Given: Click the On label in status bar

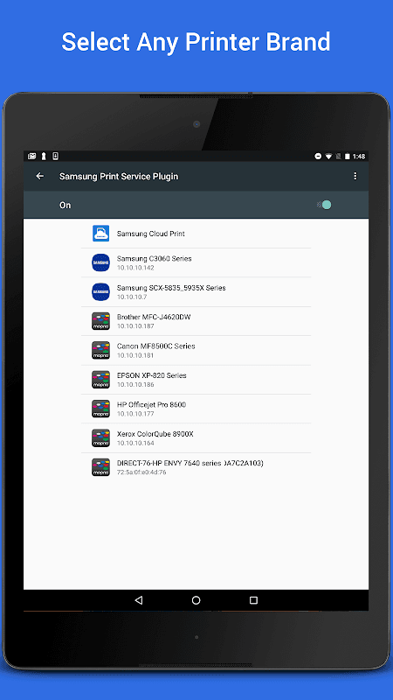Looking at the screenshot, I should [65, 205].
